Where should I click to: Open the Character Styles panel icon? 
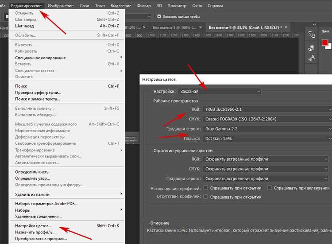pos(312,58)
